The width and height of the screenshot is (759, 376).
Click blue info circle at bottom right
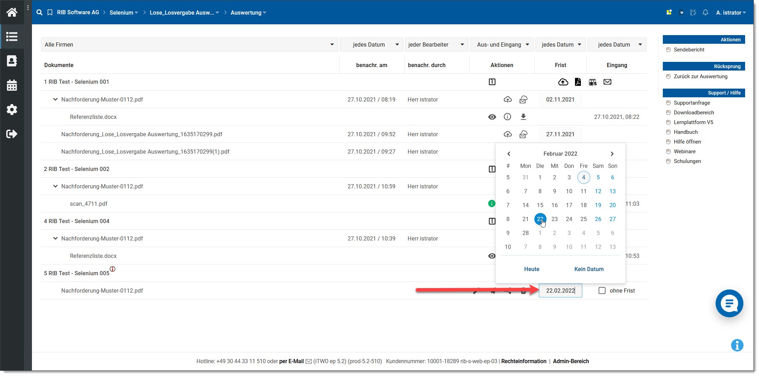coord(737,345)
